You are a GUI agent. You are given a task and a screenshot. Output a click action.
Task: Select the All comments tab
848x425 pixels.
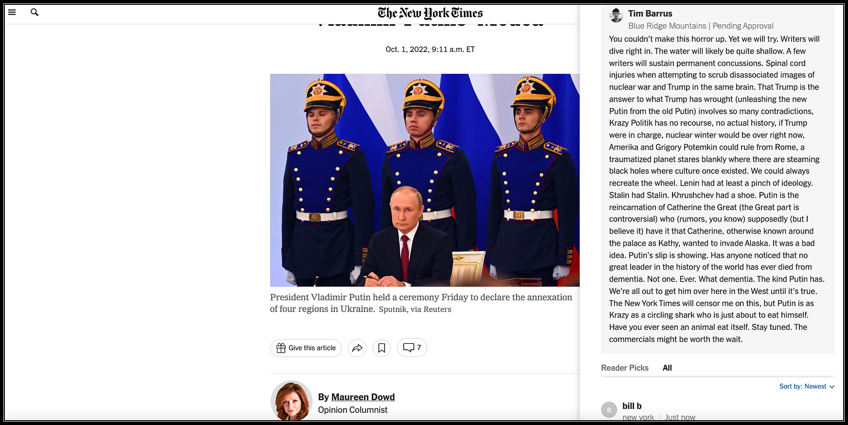667,368
